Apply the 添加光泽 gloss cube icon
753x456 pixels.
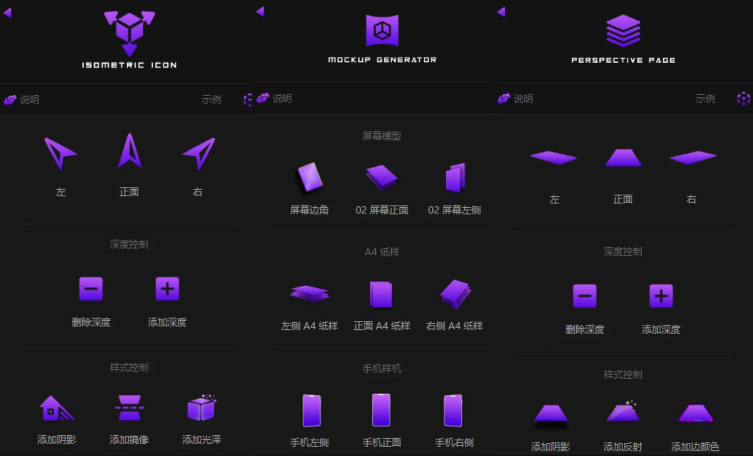tap(201, 408)
